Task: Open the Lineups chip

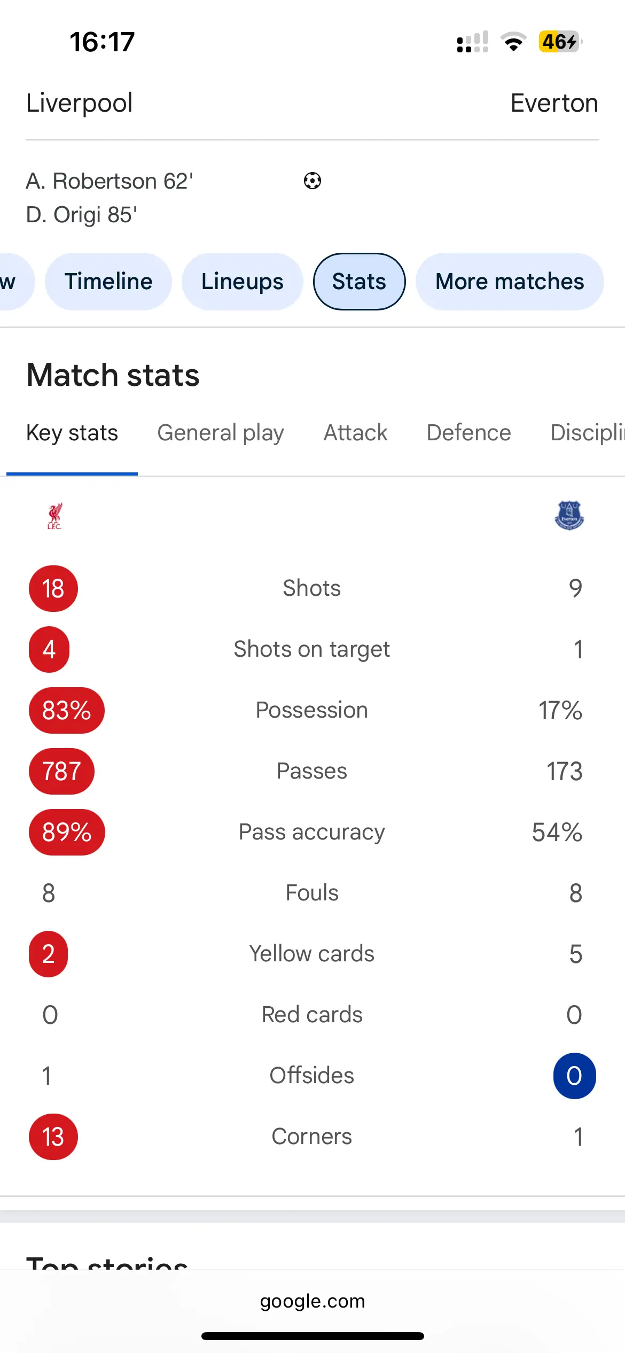Action: 243,282
